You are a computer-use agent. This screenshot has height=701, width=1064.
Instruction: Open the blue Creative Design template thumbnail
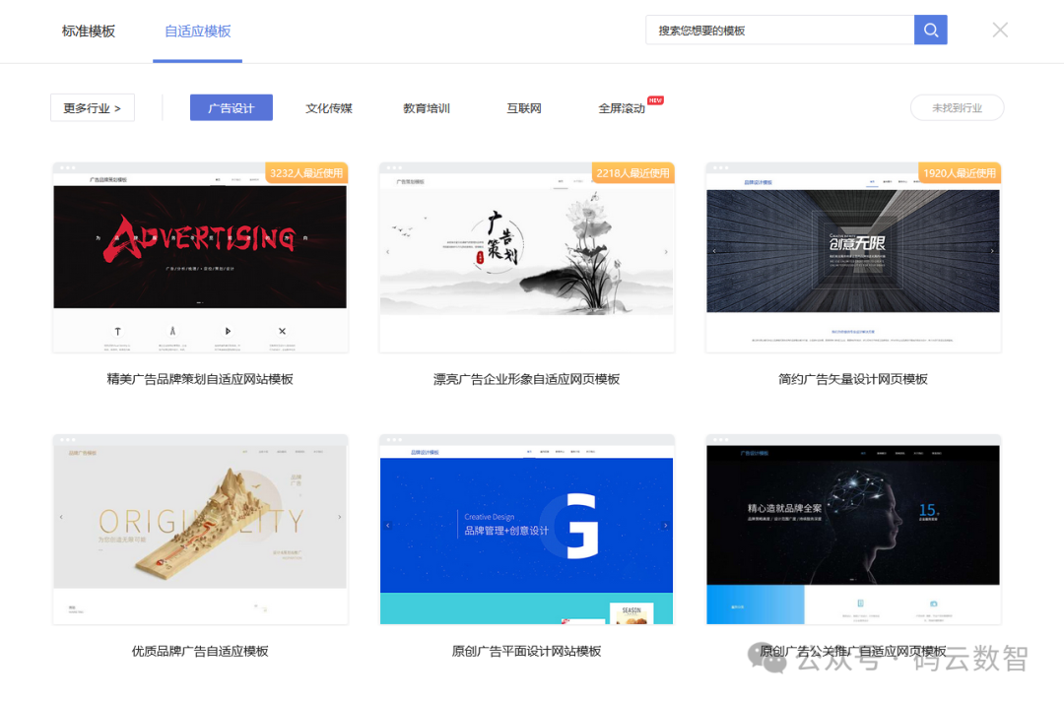[526, 530]
